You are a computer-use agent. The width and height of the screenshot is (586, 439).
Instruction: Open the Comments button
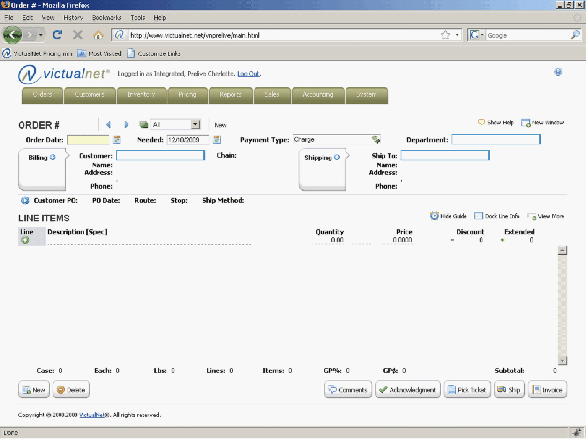(348, 389)
